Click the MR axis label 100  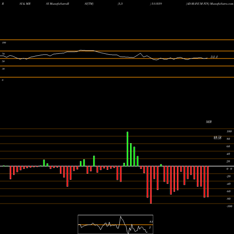point(229,132)
